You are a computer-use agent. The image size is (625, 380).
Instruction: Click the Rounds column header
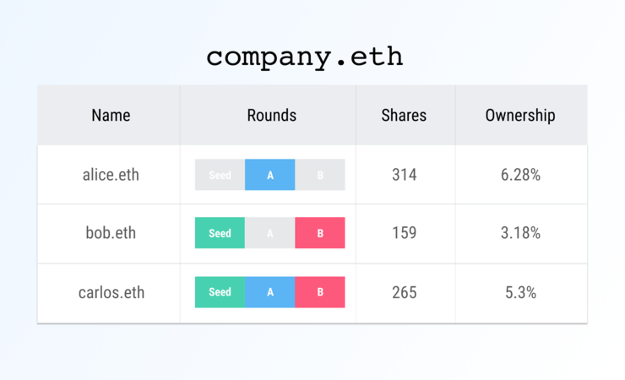(271, 116)
